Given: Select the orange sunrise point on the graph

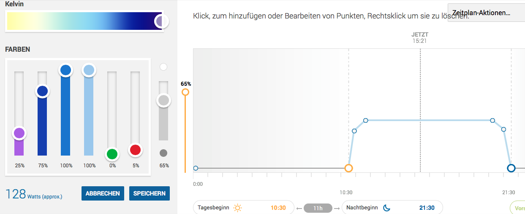Looking at the screenshot, I should coord(348,168).
